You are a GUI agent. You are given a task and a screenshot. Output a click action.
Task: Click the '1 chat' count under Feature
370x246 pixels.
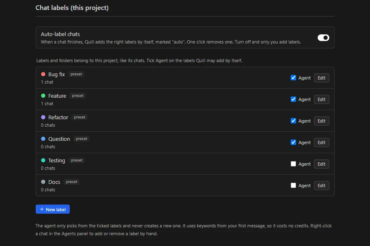coord(47,104)
